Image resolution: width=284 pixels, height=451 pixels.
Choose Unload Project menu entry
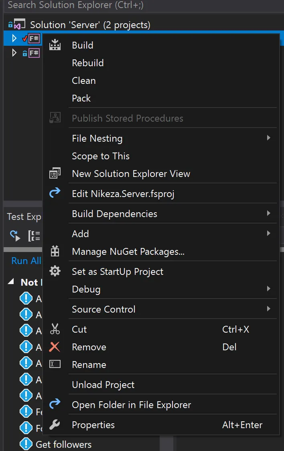103,385
